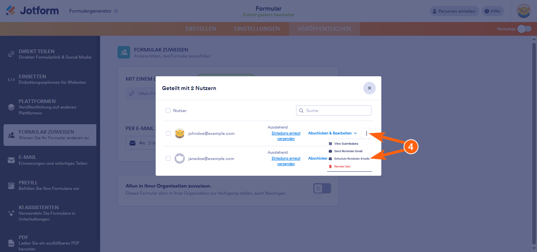The height and width of the screenshot is (252, 537).
Task: Click the View Submissions table icon
Action: (x=330, y=144)
